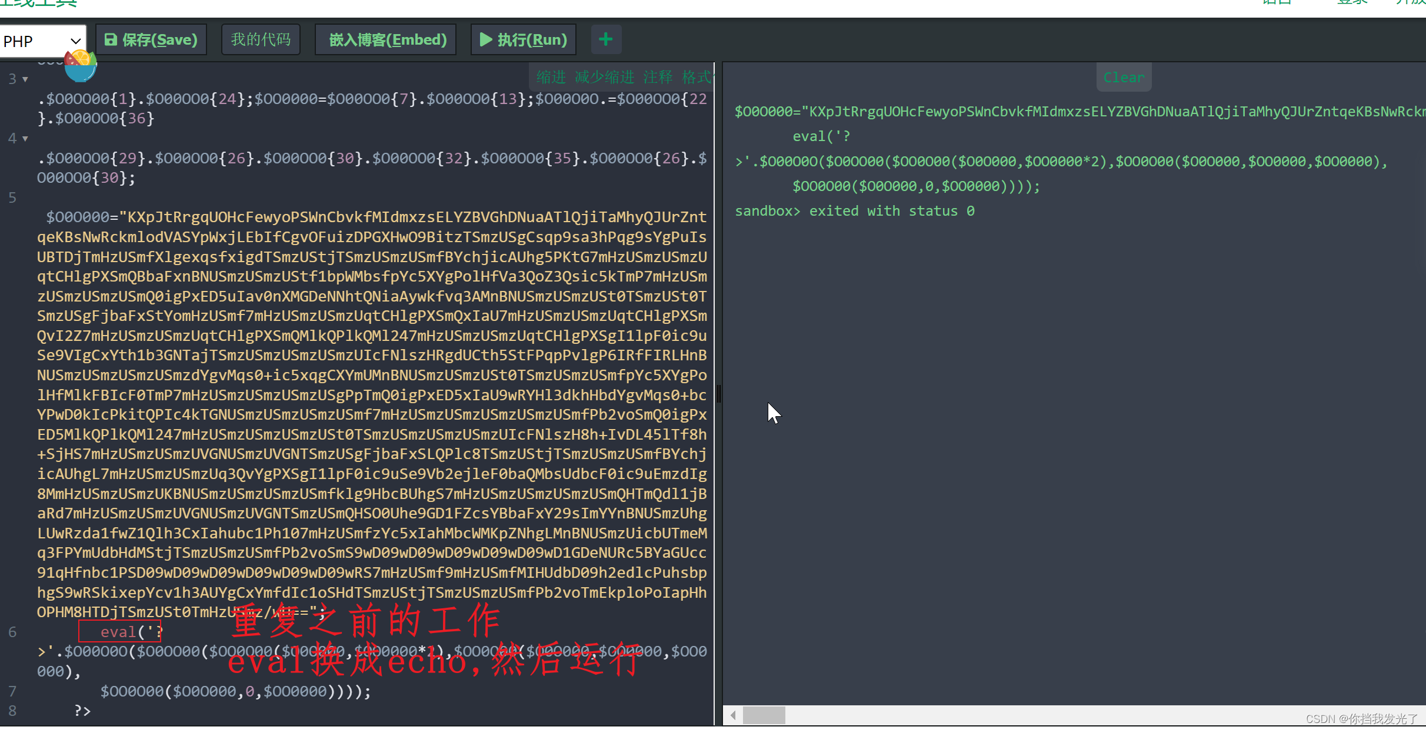Click the left arrow on output scrollbar
This screenshot has width=1426, height=730.
coord(733,715)
